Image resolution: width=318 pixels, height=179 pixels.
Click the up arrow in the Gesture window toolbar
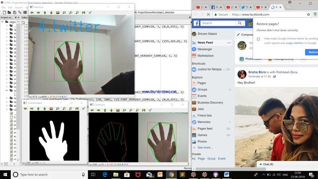tap(45, 12)
